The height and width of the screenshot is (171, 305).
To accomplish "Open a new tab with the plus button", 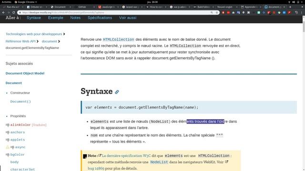I will click(x=290, y=7).
